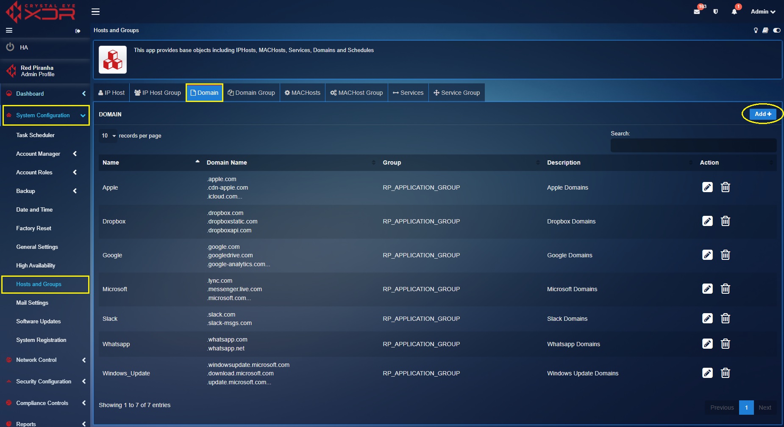Sort table by Domain Name column
784x427 pixels.
[291, 163]
